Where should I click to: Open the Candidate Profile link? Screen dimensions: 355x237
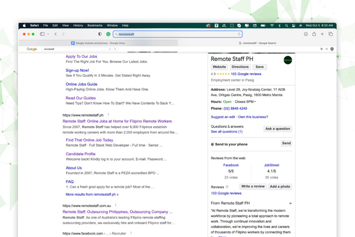(80, 154)
